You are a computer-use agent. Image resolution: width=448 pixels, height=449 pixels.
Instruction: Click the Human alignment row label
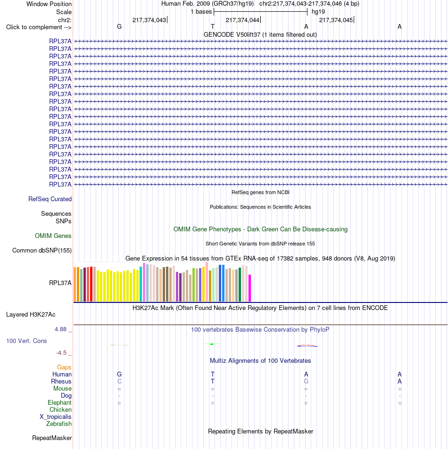point(62,375)
